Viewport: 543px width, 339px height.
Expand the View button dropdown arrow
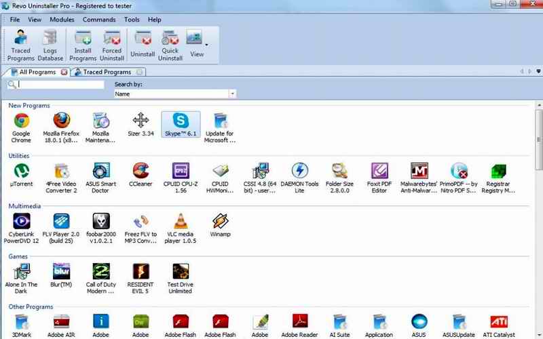(206, 45)
